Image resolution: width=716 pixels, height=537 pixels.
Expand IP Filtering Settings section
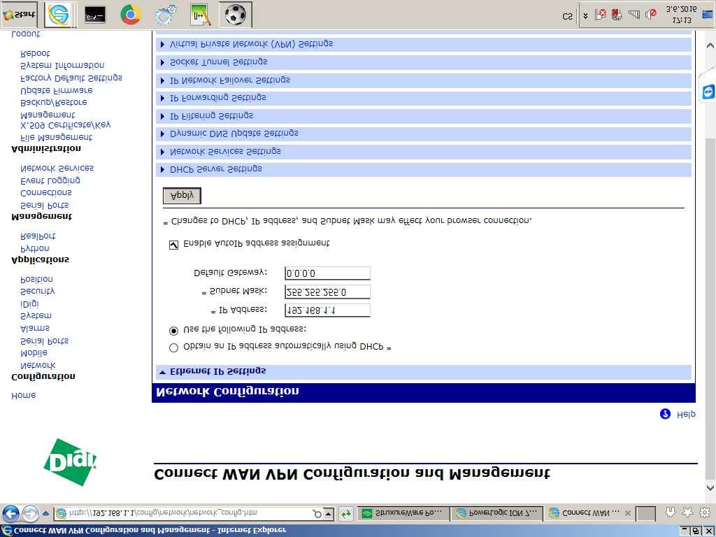[423, 116]
